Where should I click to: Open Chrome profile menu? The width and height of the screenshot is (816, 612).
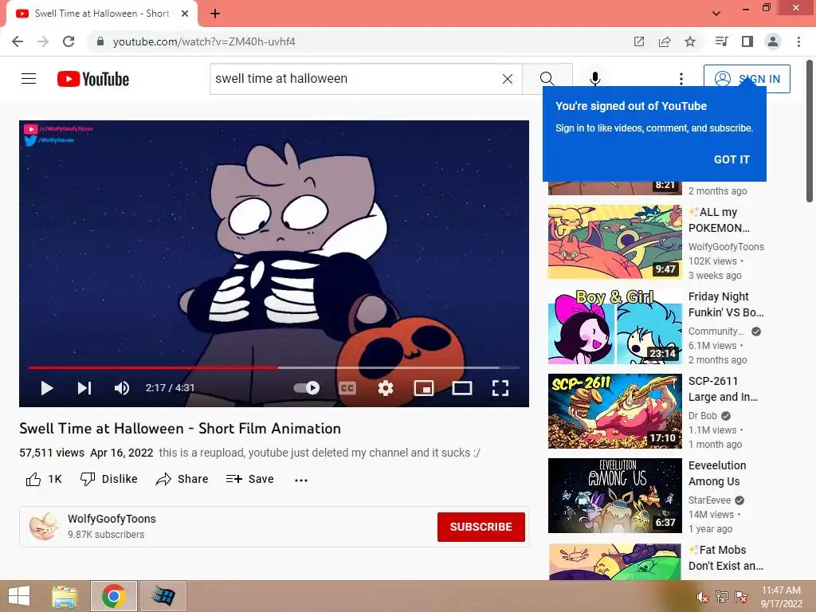point(773,41)
